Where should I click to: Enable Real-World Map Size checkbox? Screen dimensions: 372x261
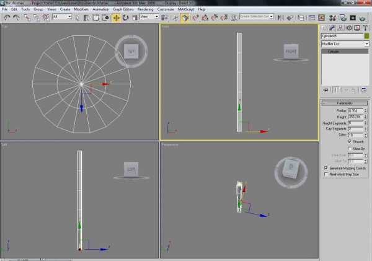tap(326, 174)
